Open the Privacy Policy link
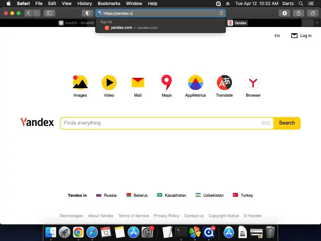The image size is (321, 241). (166, 216)
